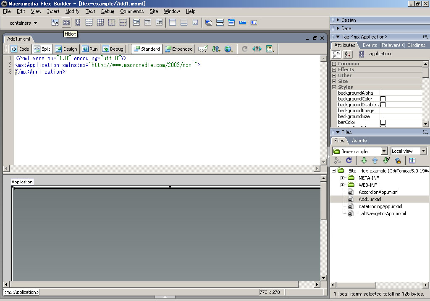Viewport: 430px width, 301px height.
Task: Expand the Effects attributes category
Action: (334, 70)
